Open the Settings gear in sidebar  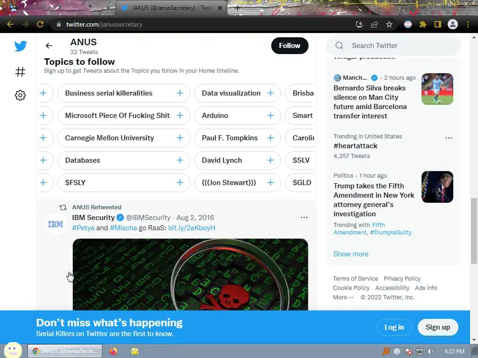(x=20, y=95)
